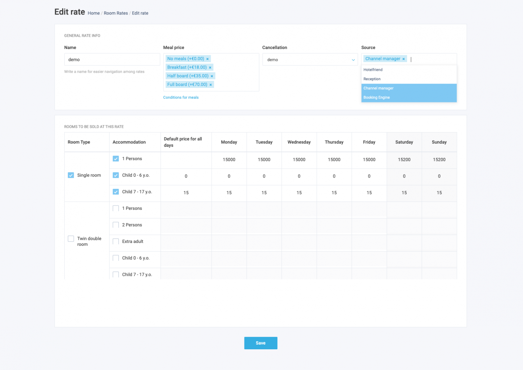Check the Twin double room checkbox
Viewport: 523px width, 370px height.
click(x=71, y=239)
